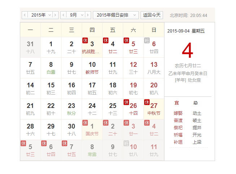This screenshot has width=236, height=174.
Task: Select September 15 初三
Action: point(51,88)
